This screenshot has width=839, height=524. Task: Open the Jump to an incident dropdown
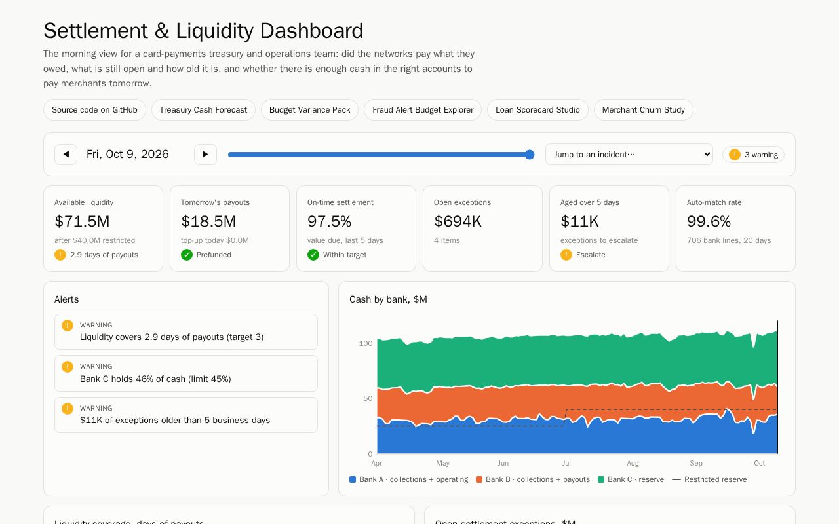click(629, 155)
